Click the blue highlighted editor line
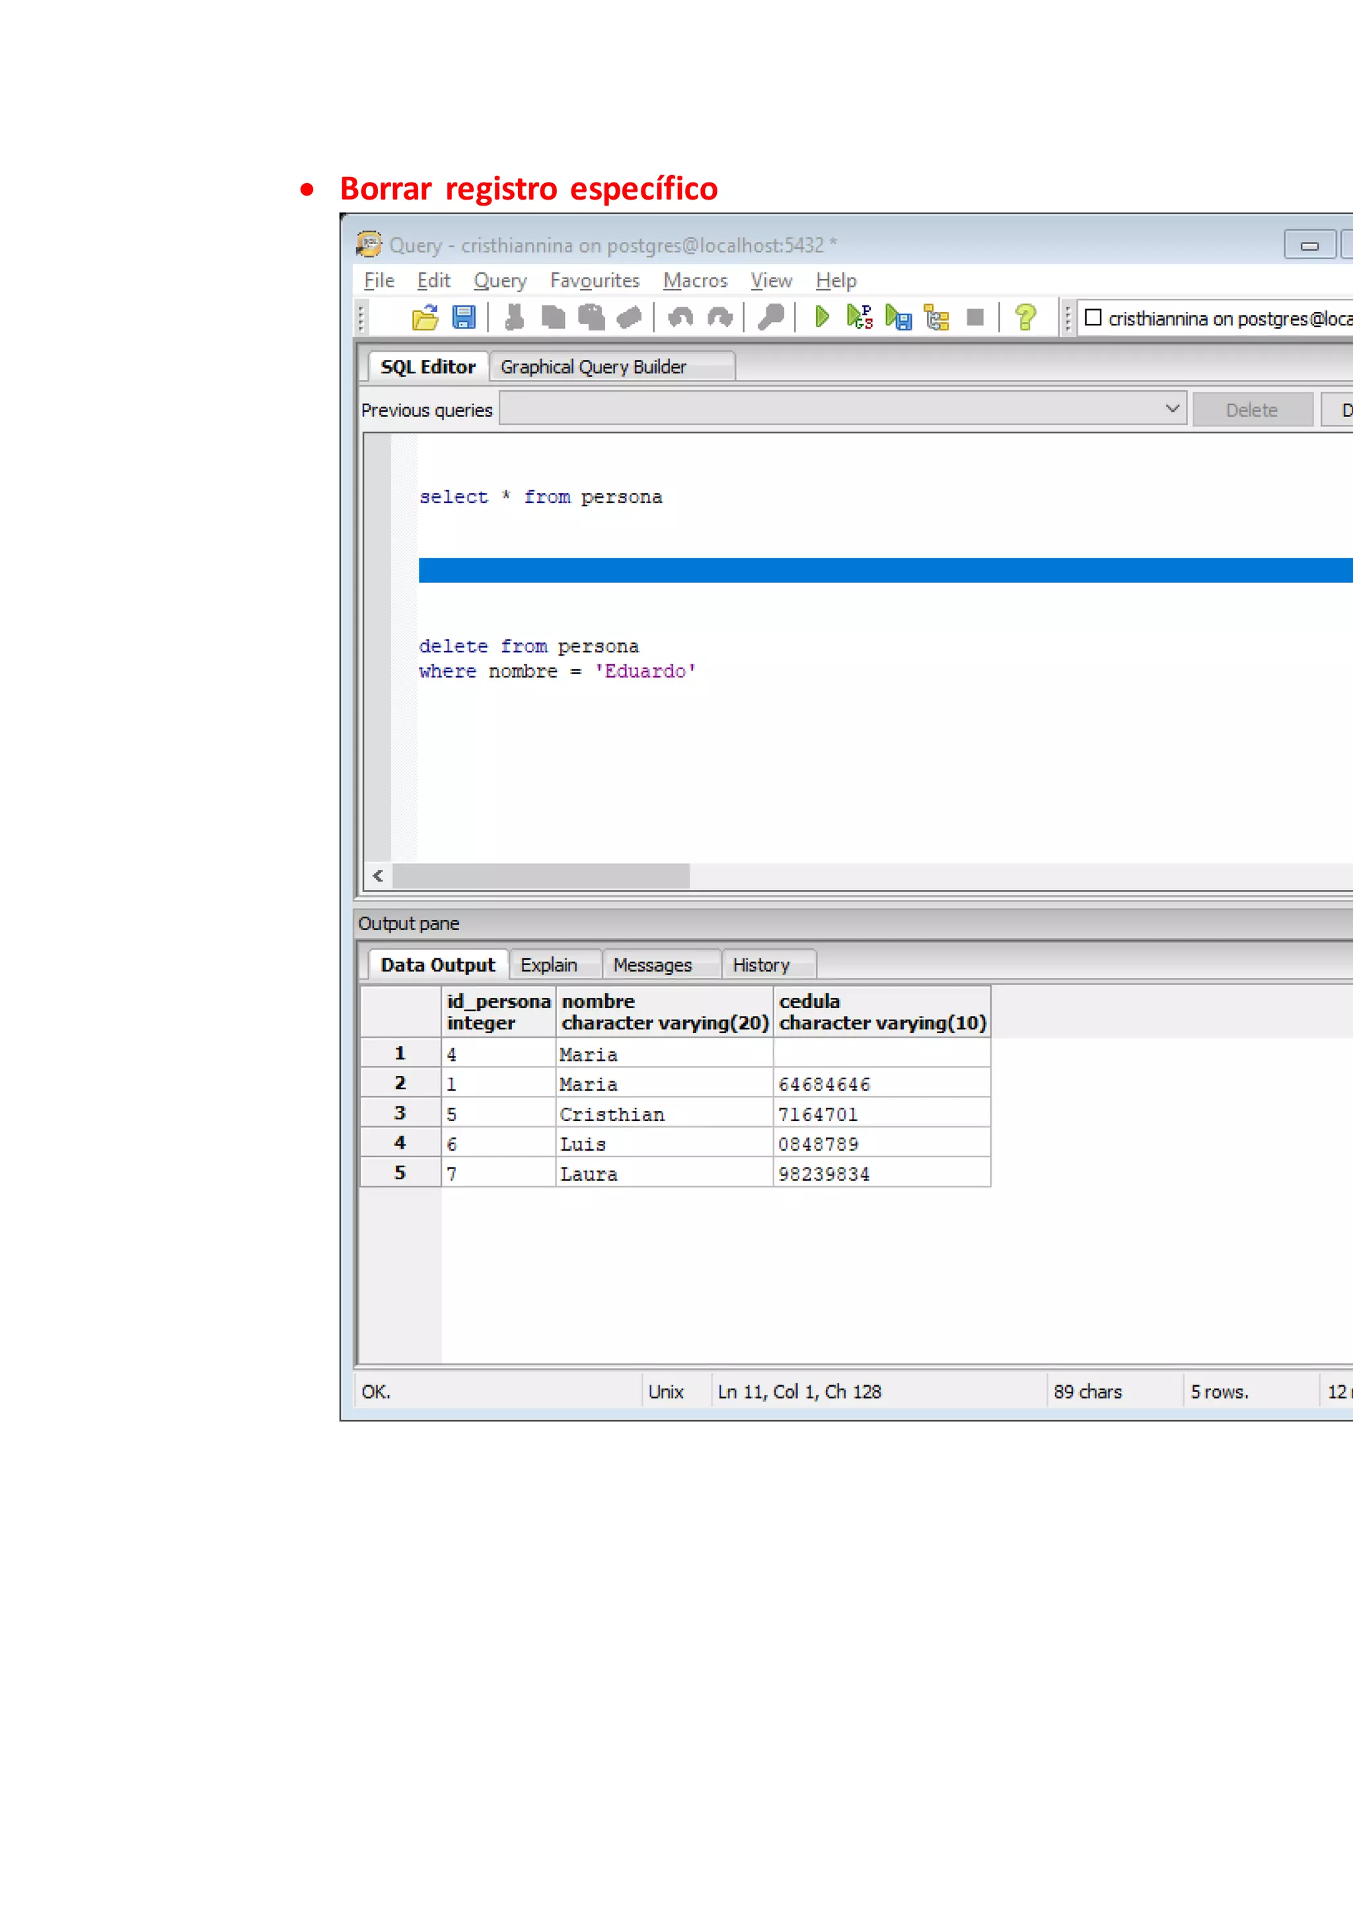The width and height of the screenshot is (1353, 1914). pyautogui.click(x=885, y=570)
